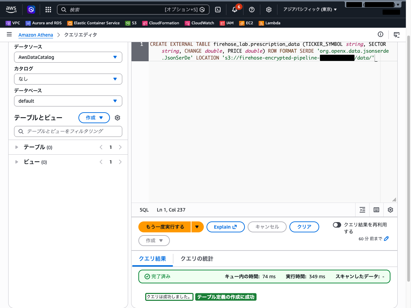Go to next page of tables list
Viewport: 411px width, 308px height.
(120, 147)
